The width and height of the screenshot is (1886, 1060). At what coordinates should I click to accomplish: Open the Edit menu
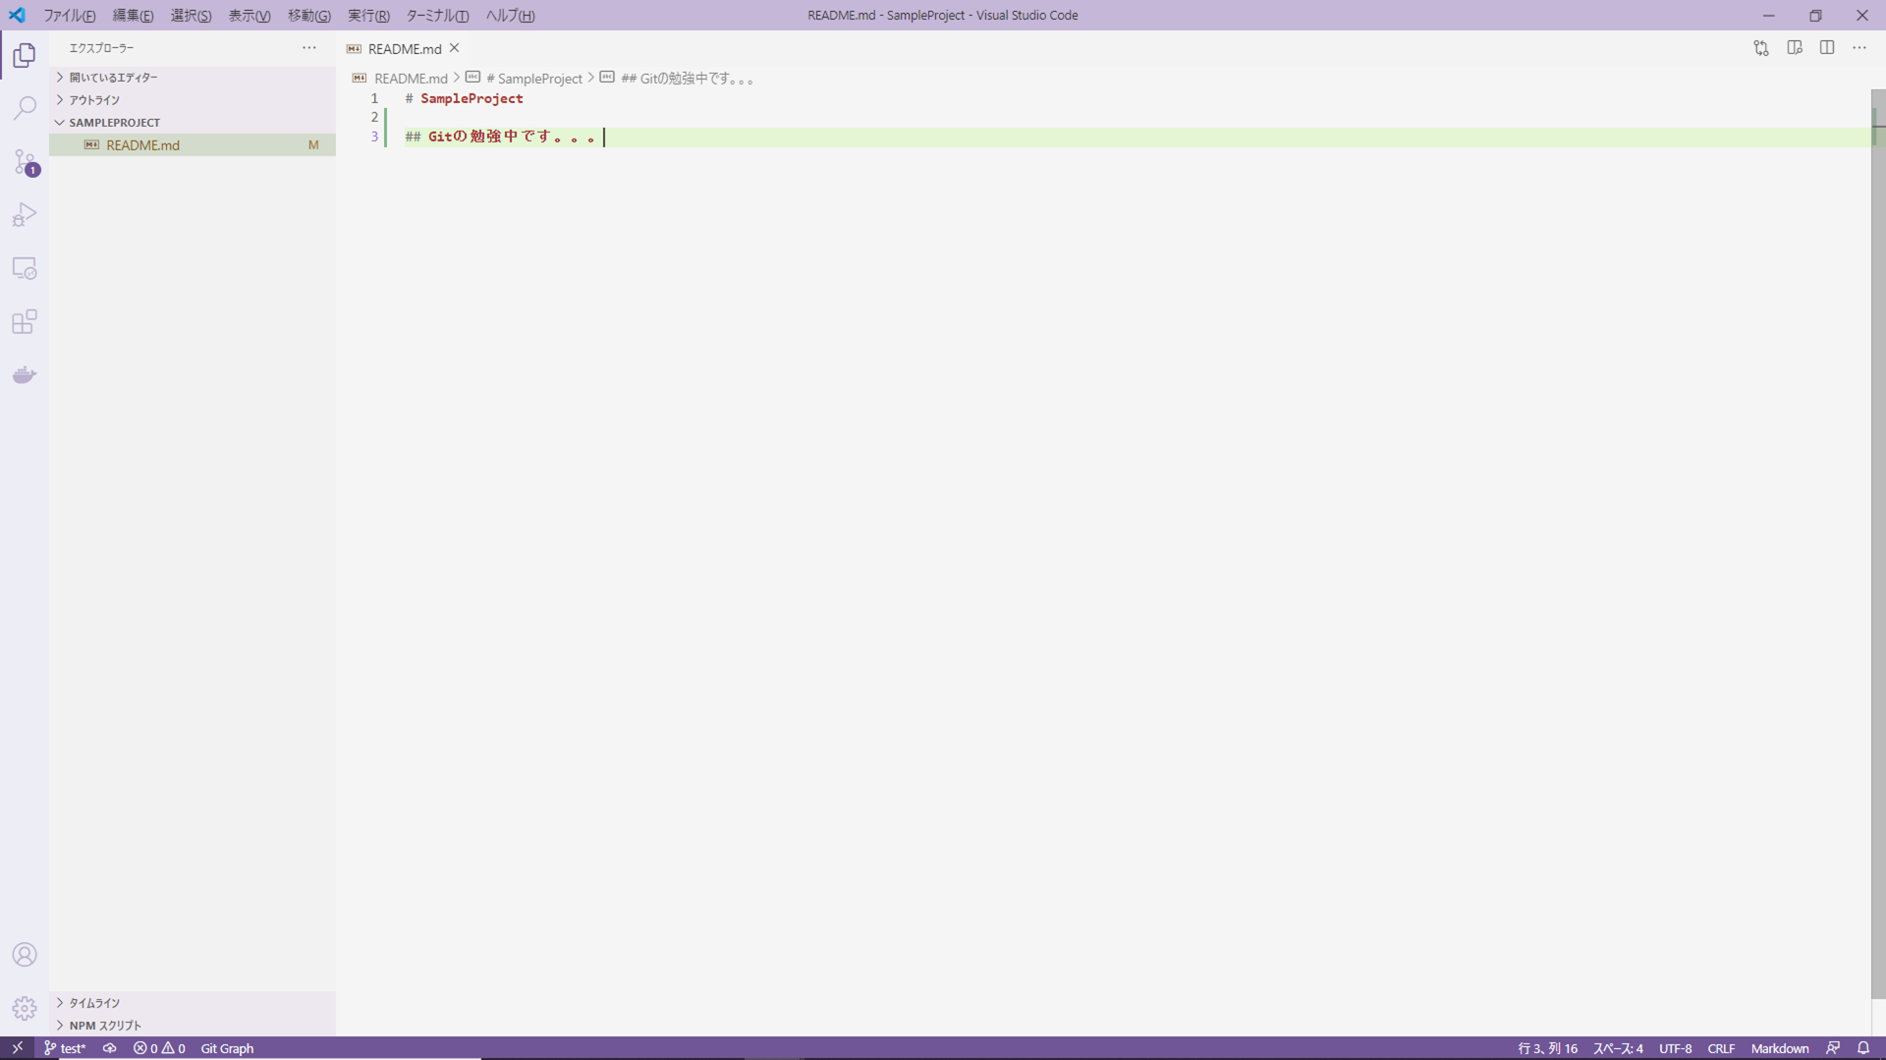click(133, 16)
